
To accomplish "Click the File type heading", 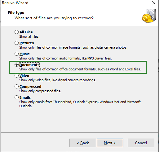I will pyautogui.click(x=16, y=13).
